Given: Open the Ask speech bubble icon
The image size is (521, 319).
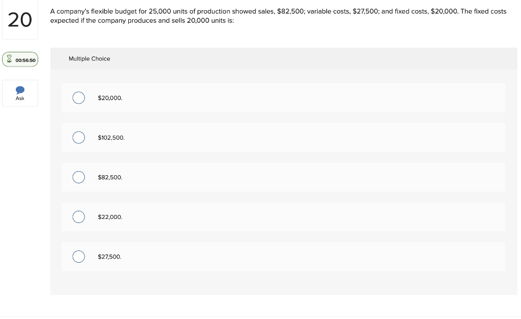Looking at the screenshot, I should (20, 90).
